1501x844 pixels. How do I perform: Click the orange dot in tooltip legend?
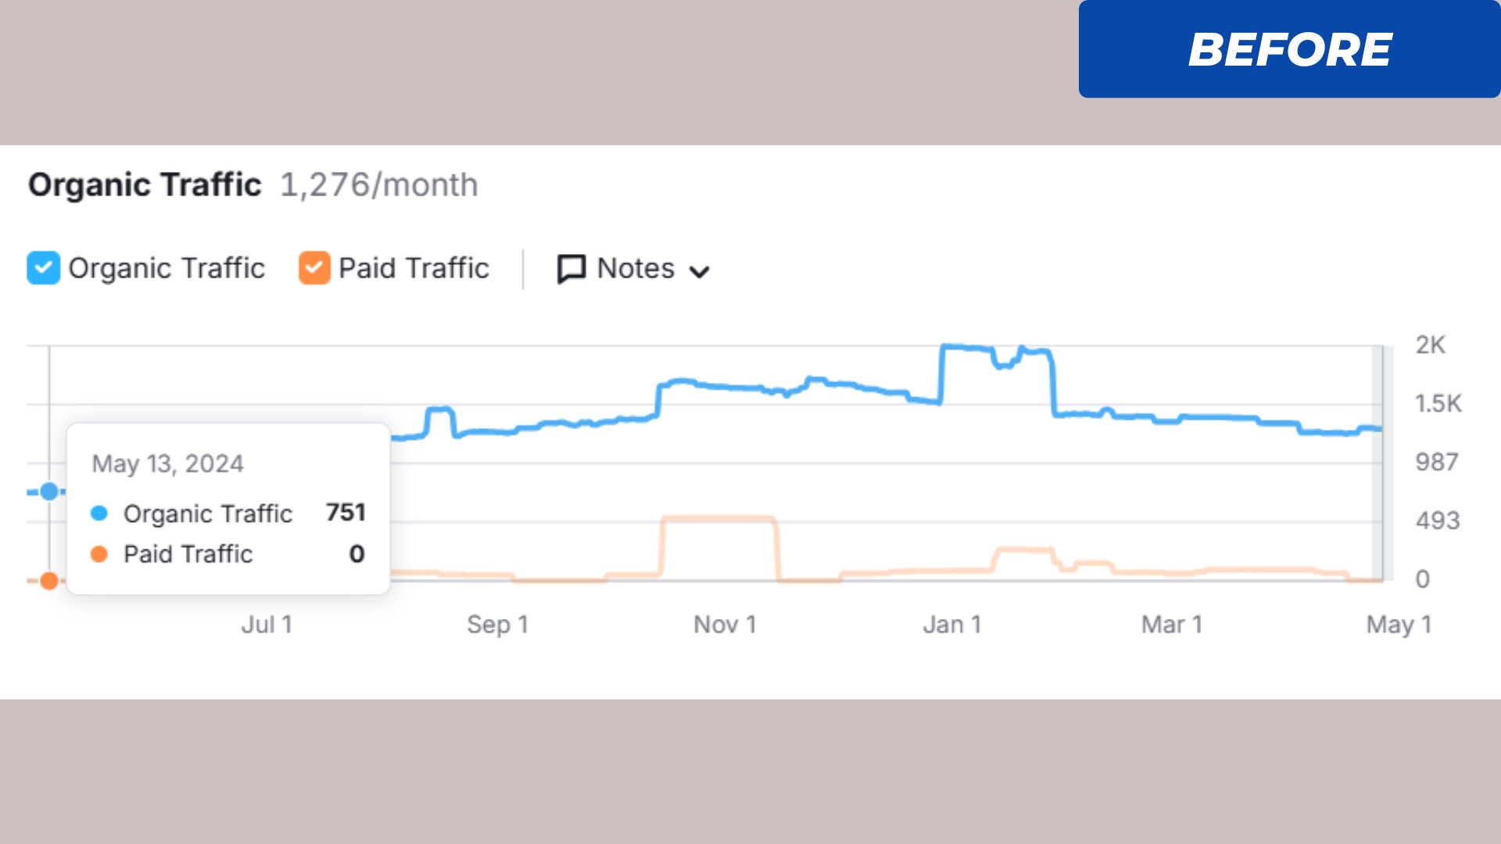tap(99, 554)
